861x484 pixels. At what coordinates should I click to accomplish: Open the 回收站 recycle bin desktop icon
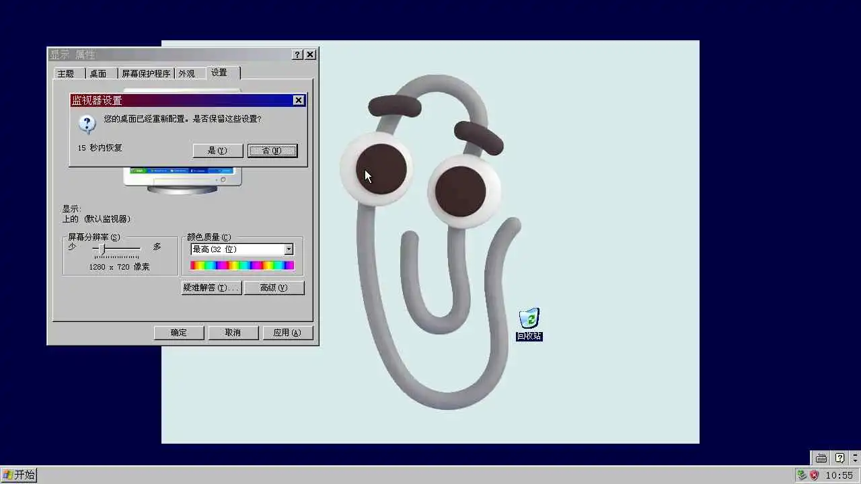point(529,324)
